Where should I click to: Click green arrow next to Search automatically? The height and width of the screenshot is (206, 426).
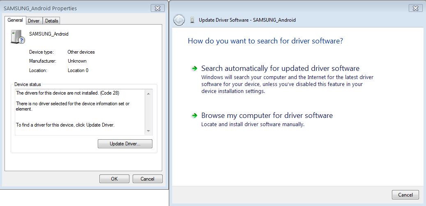[194, 69]
